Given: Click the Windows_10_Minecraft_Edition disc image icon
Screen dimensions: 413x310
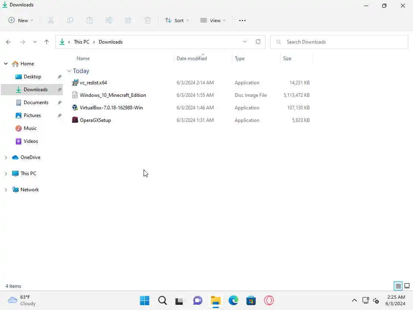Looking at the screenshot, I should tap(75, 95).
